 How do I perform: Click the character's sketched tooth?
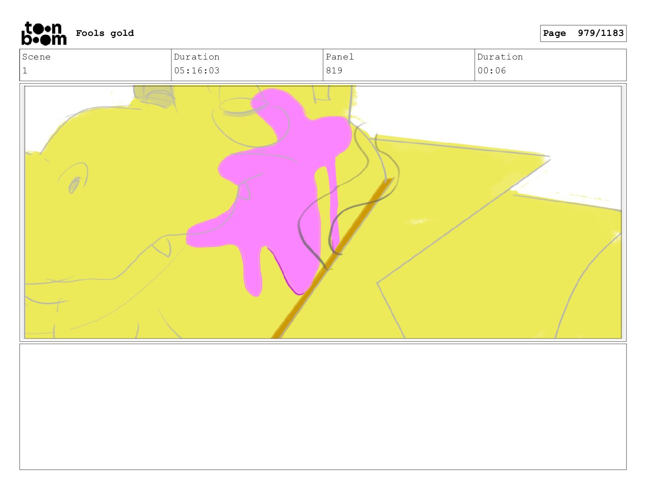pos(163,247)
